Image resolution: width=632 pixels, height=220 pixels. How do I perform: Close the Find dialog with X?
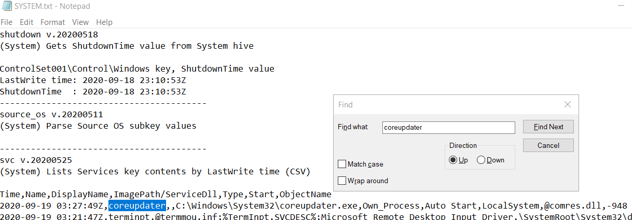coord(568,105)
